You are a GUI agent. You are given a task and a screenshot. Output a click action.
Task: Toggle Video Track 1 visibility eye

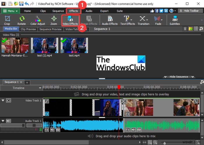tap(8, 100)
